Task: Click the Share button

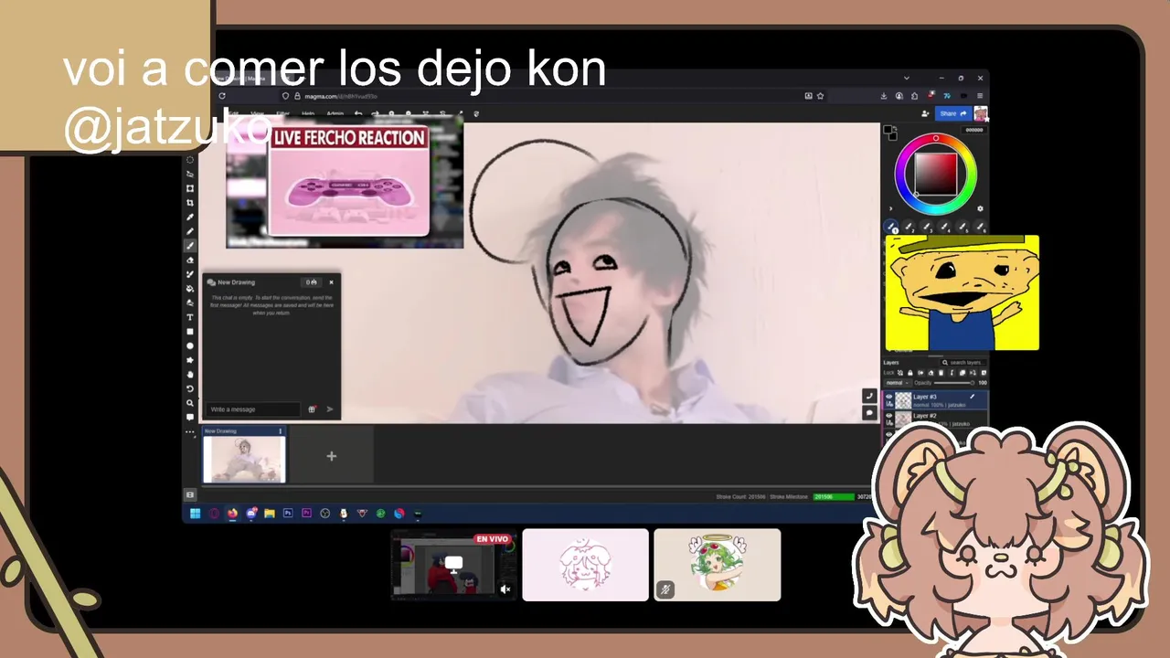Action: coord(952,113)
